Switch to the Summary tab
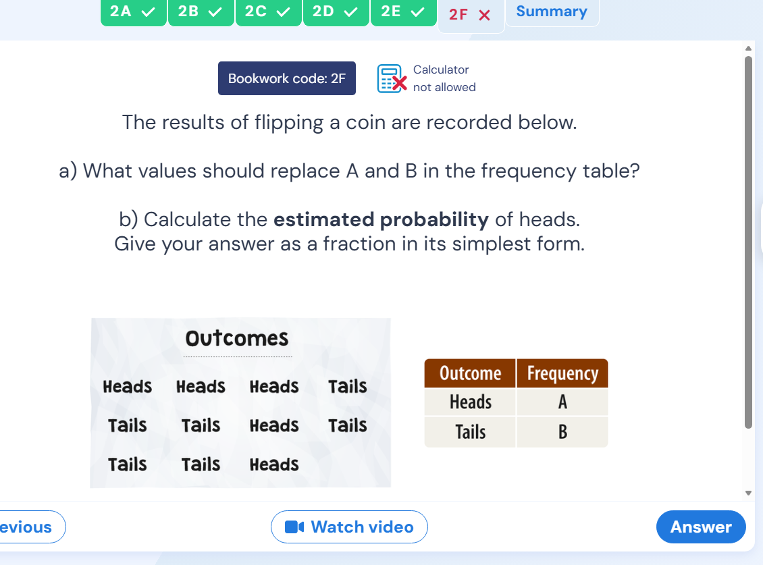Image resolution: width=763 pixels, height=565 pixels. 552,11
